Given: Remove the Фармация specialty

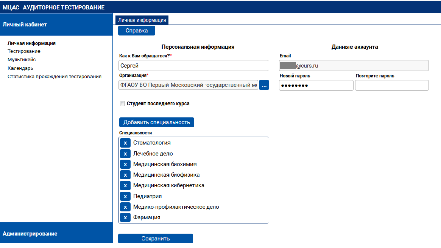Looking at the screenshot, I should [x=125, y=217].
